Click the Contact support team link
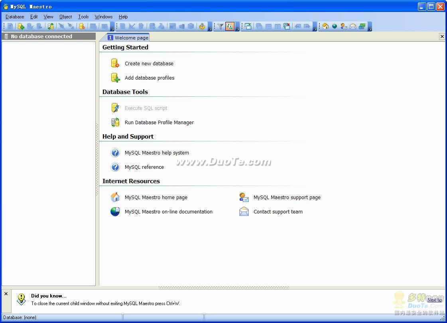This screenshot has height=323, width=447. tap(278, 211)
